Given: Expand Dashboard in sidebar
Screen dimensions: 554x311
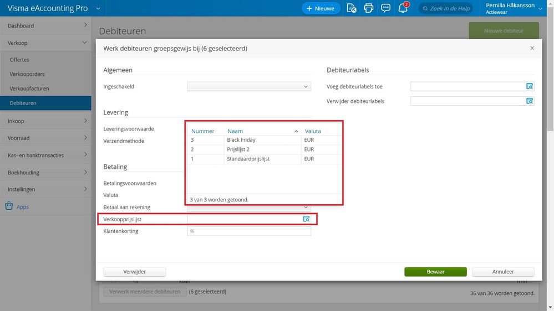Looking at the screenshot, I should click(x=45, y=25).
